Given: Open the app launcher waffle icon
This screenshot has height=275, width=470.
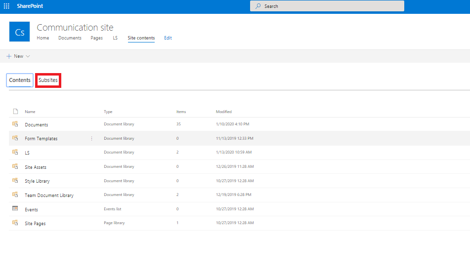Looking at the screenshot, I should pos(6,6).
